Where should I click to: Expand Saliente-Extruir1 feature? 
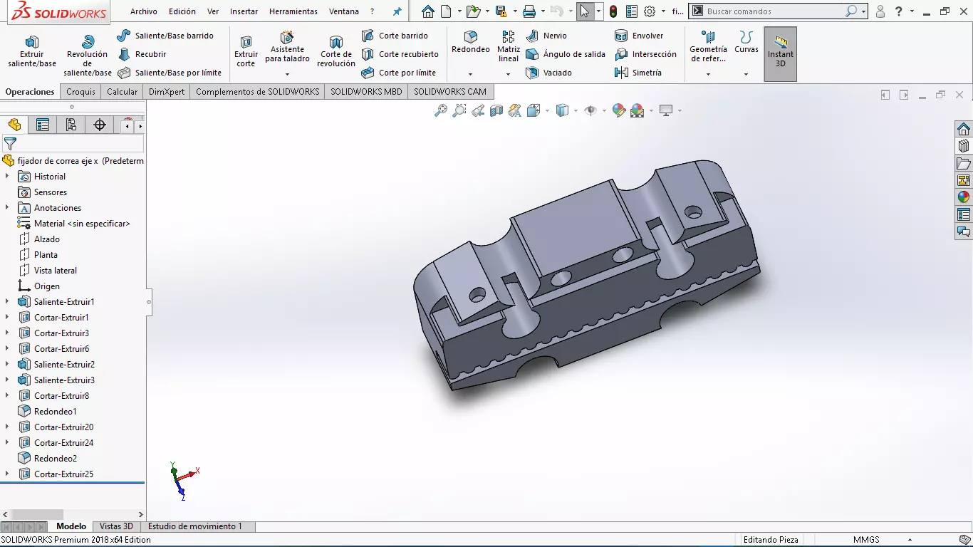(7, 302)
